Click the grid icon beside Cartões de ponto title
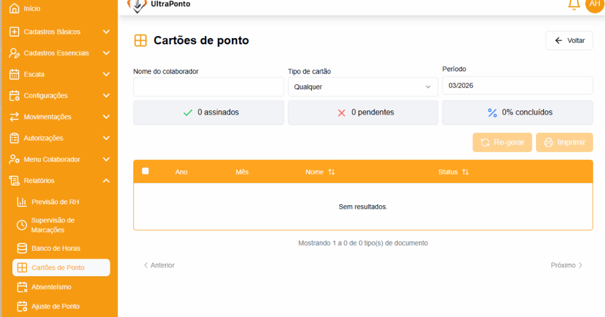This screenshot has width=605, height=317. (140, 40)
